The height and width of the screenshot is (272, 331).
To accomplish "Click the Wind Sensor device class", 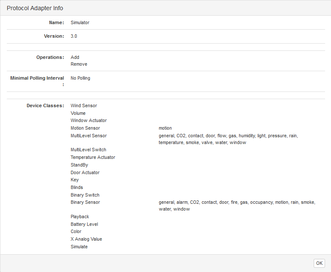I will pyautogui.click(x=84, y=105).
